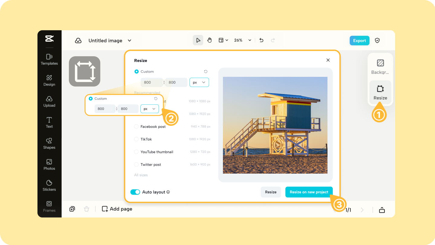
Task: Open the All sizes link
Action: point(141,175)
